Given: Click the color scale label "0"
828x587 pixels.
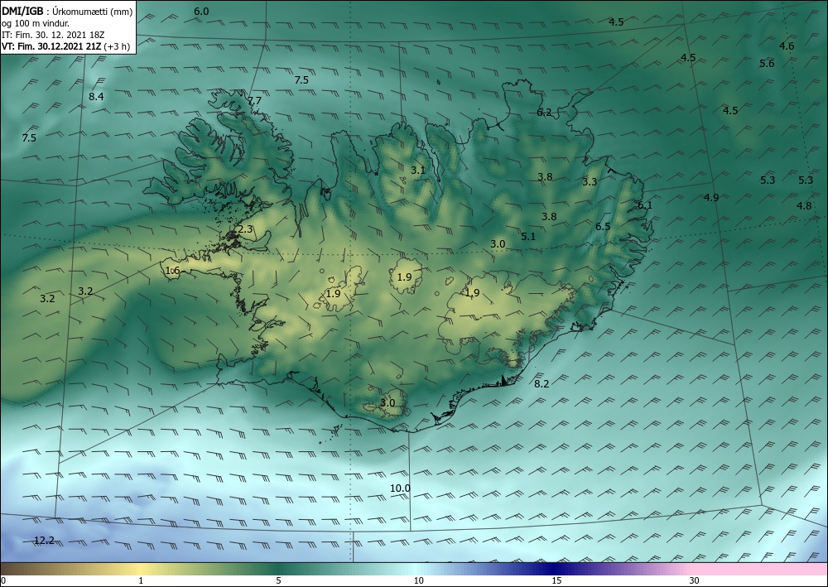Looking at the screenshot, I should coord(3,581).
